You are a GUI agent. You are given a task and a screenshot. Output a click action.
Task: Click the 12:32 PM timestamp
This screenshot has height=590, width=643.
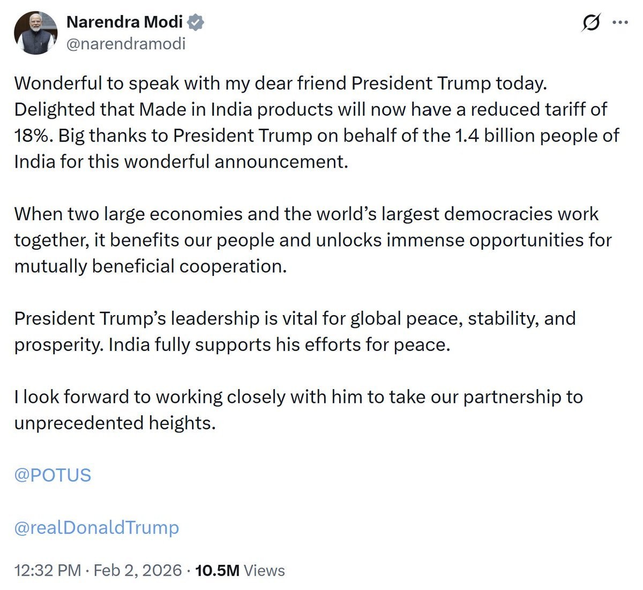48,570
